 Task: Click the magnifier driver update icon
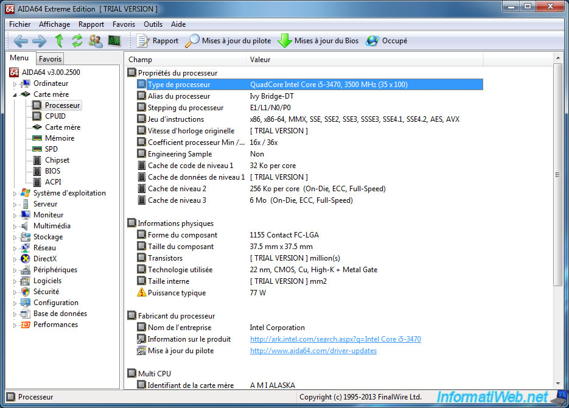192,41
